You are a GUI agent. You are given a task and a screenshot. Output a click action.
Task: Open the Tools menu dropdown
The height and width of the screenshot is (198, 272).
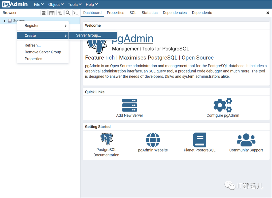[x=75, y=5]
